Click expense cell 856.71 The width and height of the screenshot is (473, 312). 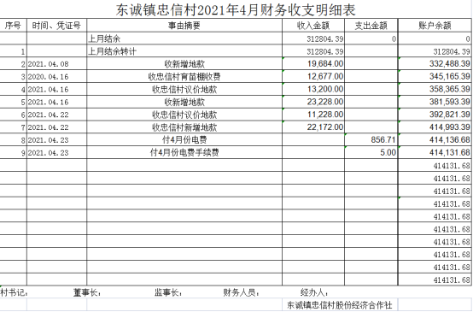(371, 140)
